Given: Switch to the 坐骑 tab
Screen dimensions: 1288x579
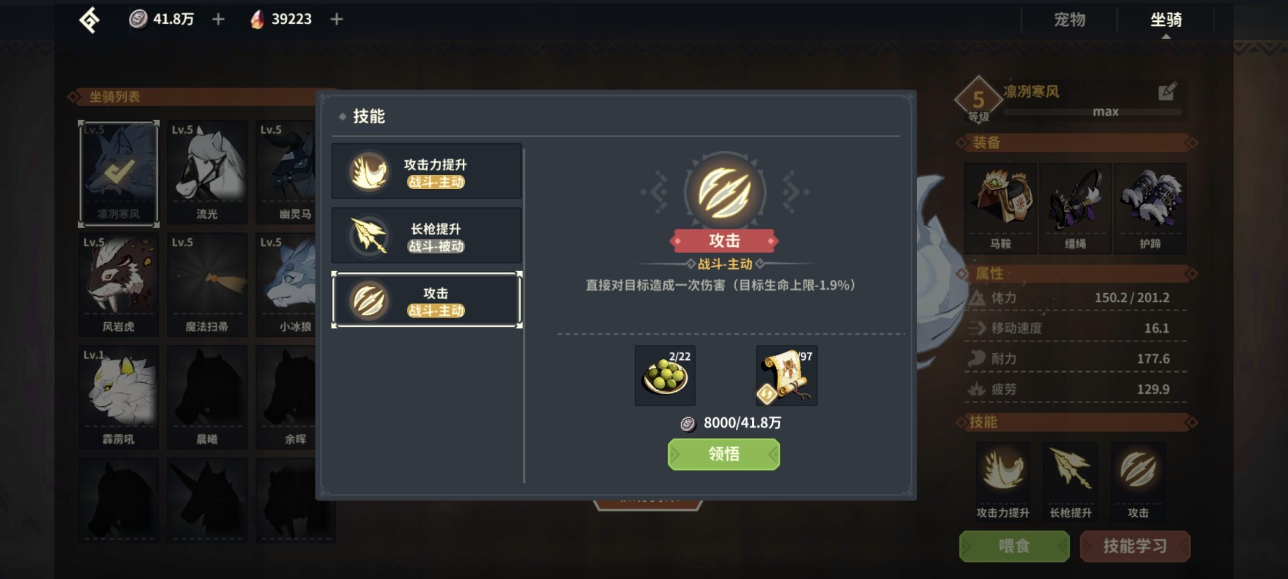Looking at the screenshot, I should tap(1166, 20).
